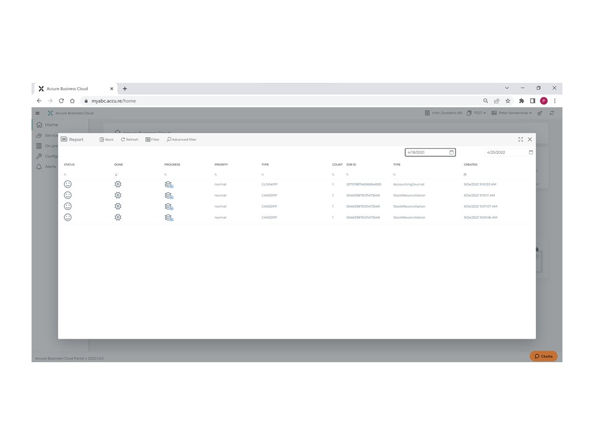Select Home in the left sidebar
Screen dimensions: 594x445
tap(49, 124)
